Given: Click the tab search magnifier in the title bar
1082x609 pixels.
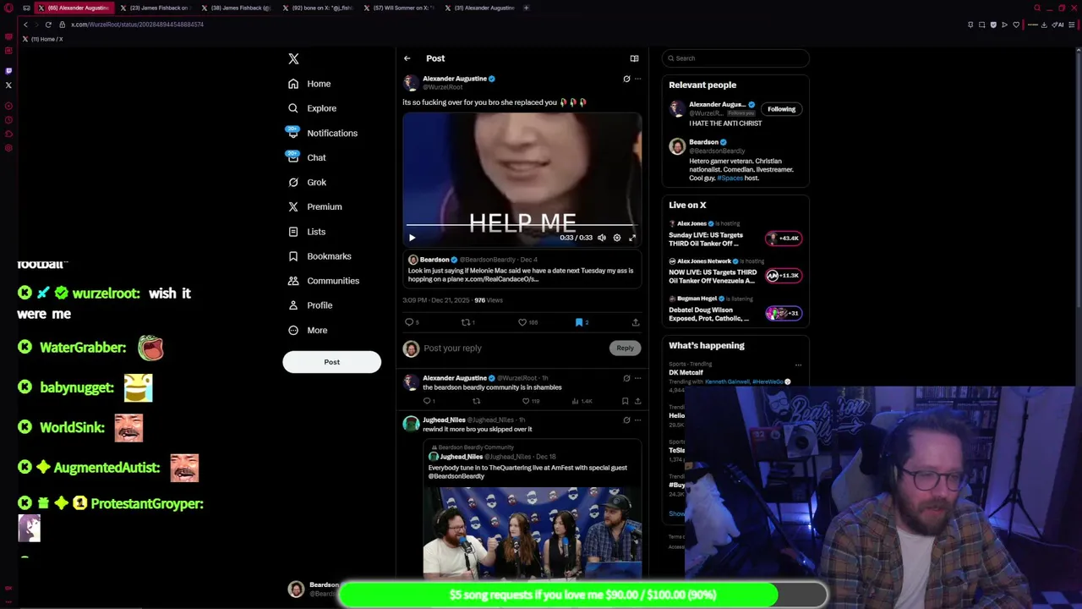Looking at the screenshot, I should click(x=1037, y=8).
